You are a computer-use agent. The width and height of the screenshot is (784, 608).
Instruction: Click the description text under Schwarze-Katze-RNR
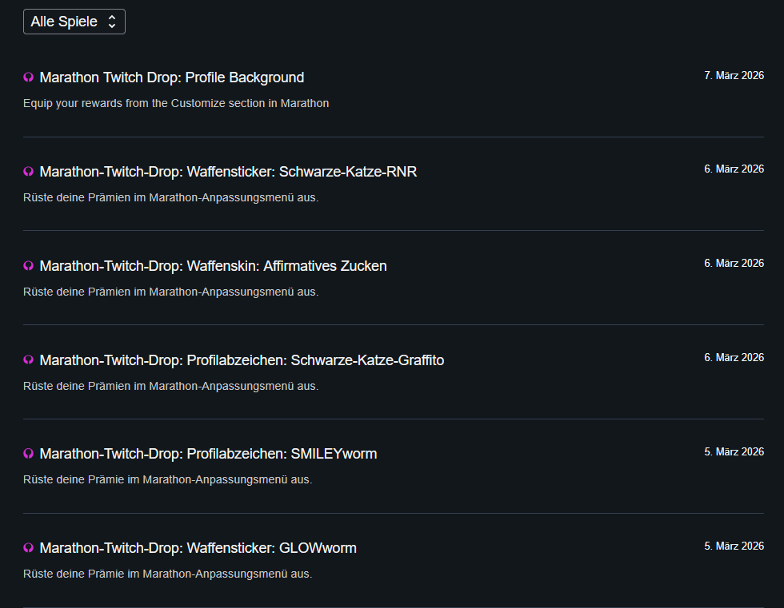pyautogui.click(x=170, y=197)
